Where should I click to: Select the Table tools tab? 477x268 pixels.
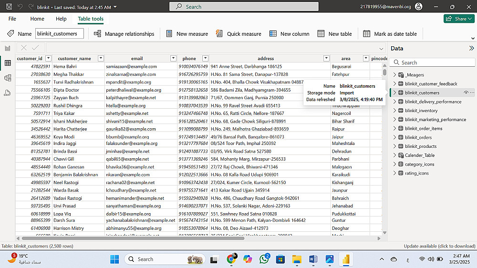[90, 19]
